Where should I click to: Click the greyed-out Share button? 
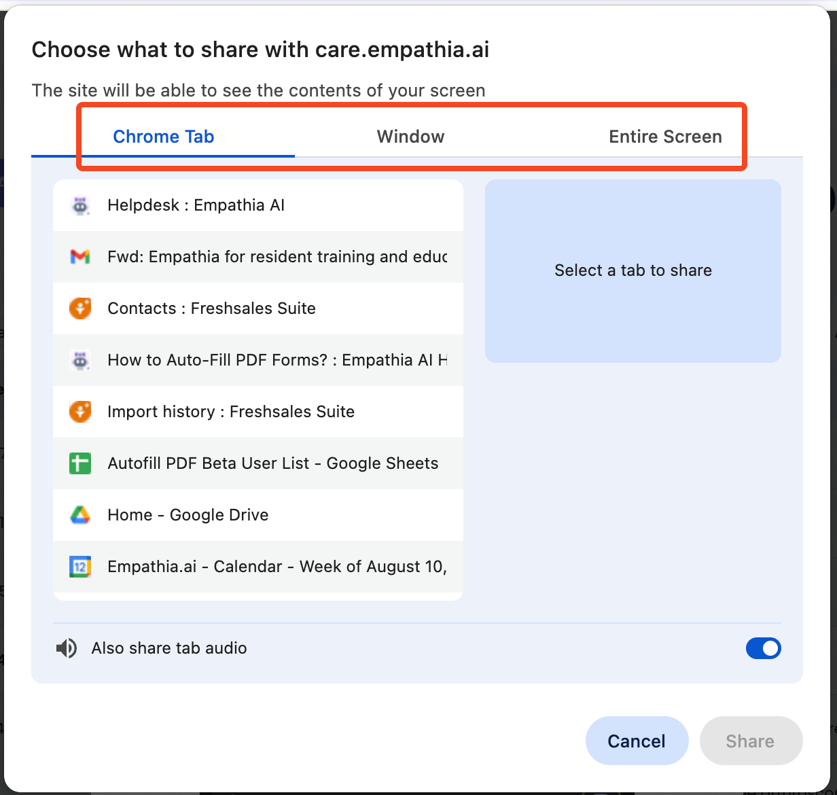tap(751, 741)
